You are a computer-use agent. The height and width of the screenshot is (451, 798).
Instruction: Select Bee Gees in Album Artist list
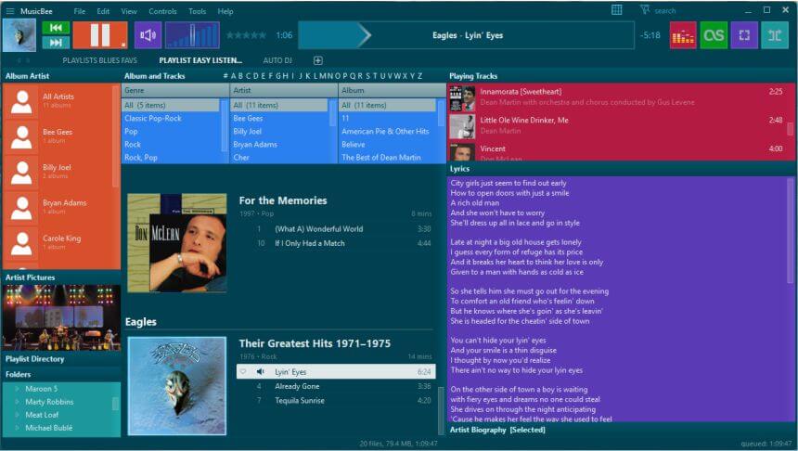coord(58,133)
